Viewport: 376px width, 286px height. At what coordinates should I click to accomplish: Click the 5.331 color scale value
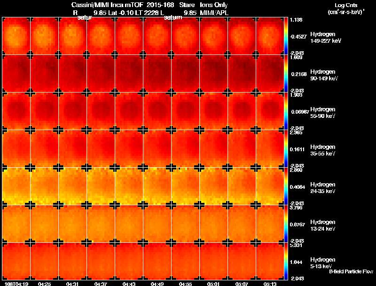pyautogui.click(x=296, y=245)
